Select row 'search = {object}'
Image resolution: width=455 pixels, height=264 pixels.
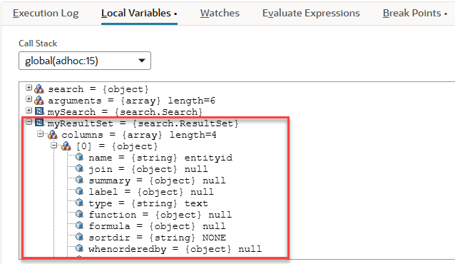[98, 89]
